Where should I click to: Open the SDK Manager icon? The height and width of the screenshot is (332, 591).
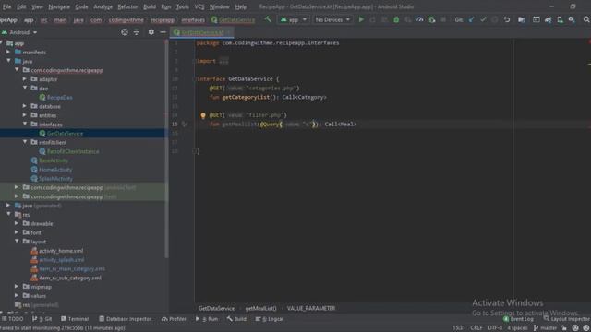click(x=572, y=19)
